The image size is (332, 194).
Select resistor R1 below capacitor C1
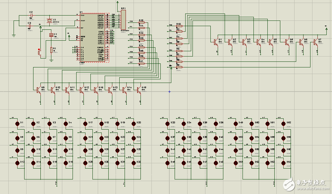pyautogui.click(x=51, y=50)
